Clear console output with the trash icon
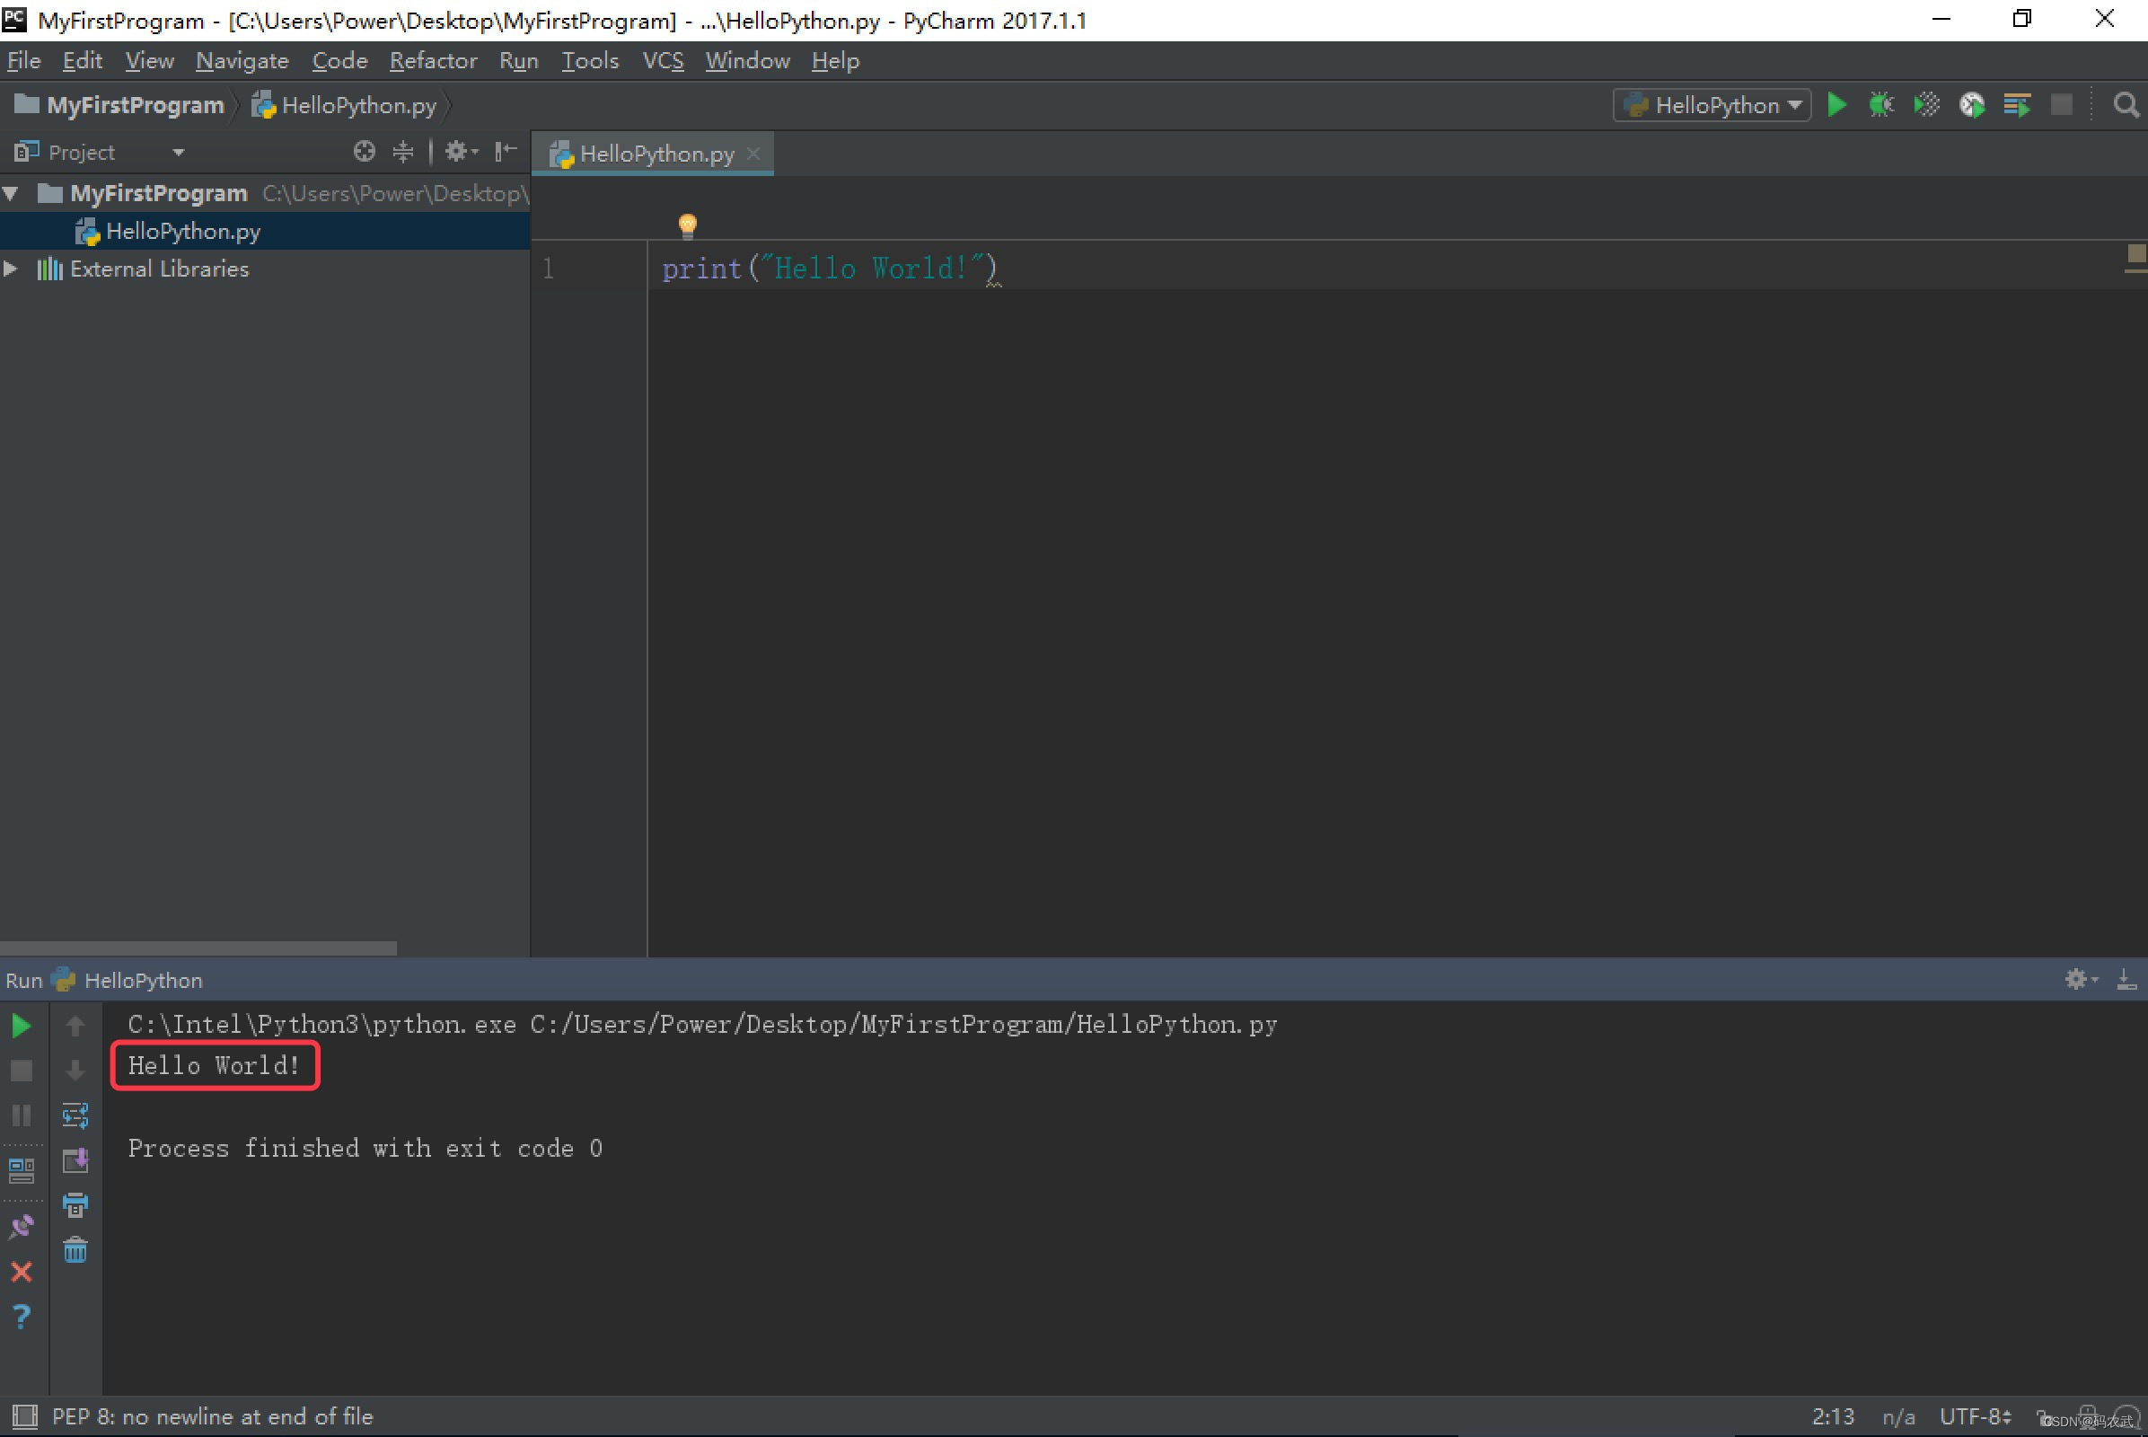2148x1437 pixels. pyautogui.click(x=75, y=1249)
